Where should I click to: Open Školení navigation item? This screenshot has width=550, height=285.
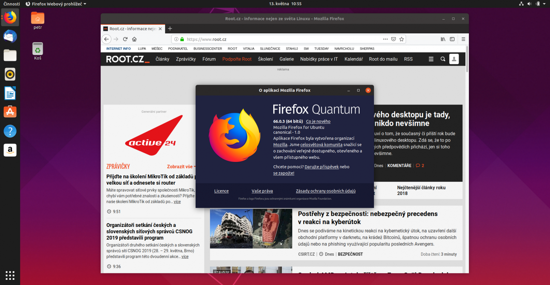[265, 59]
